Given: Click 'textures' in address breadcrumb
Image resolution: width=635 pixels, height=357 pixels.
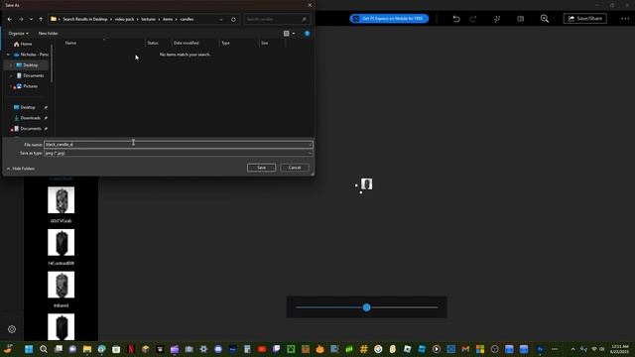Looking at the screenshot, I should (x=148, y=19).
